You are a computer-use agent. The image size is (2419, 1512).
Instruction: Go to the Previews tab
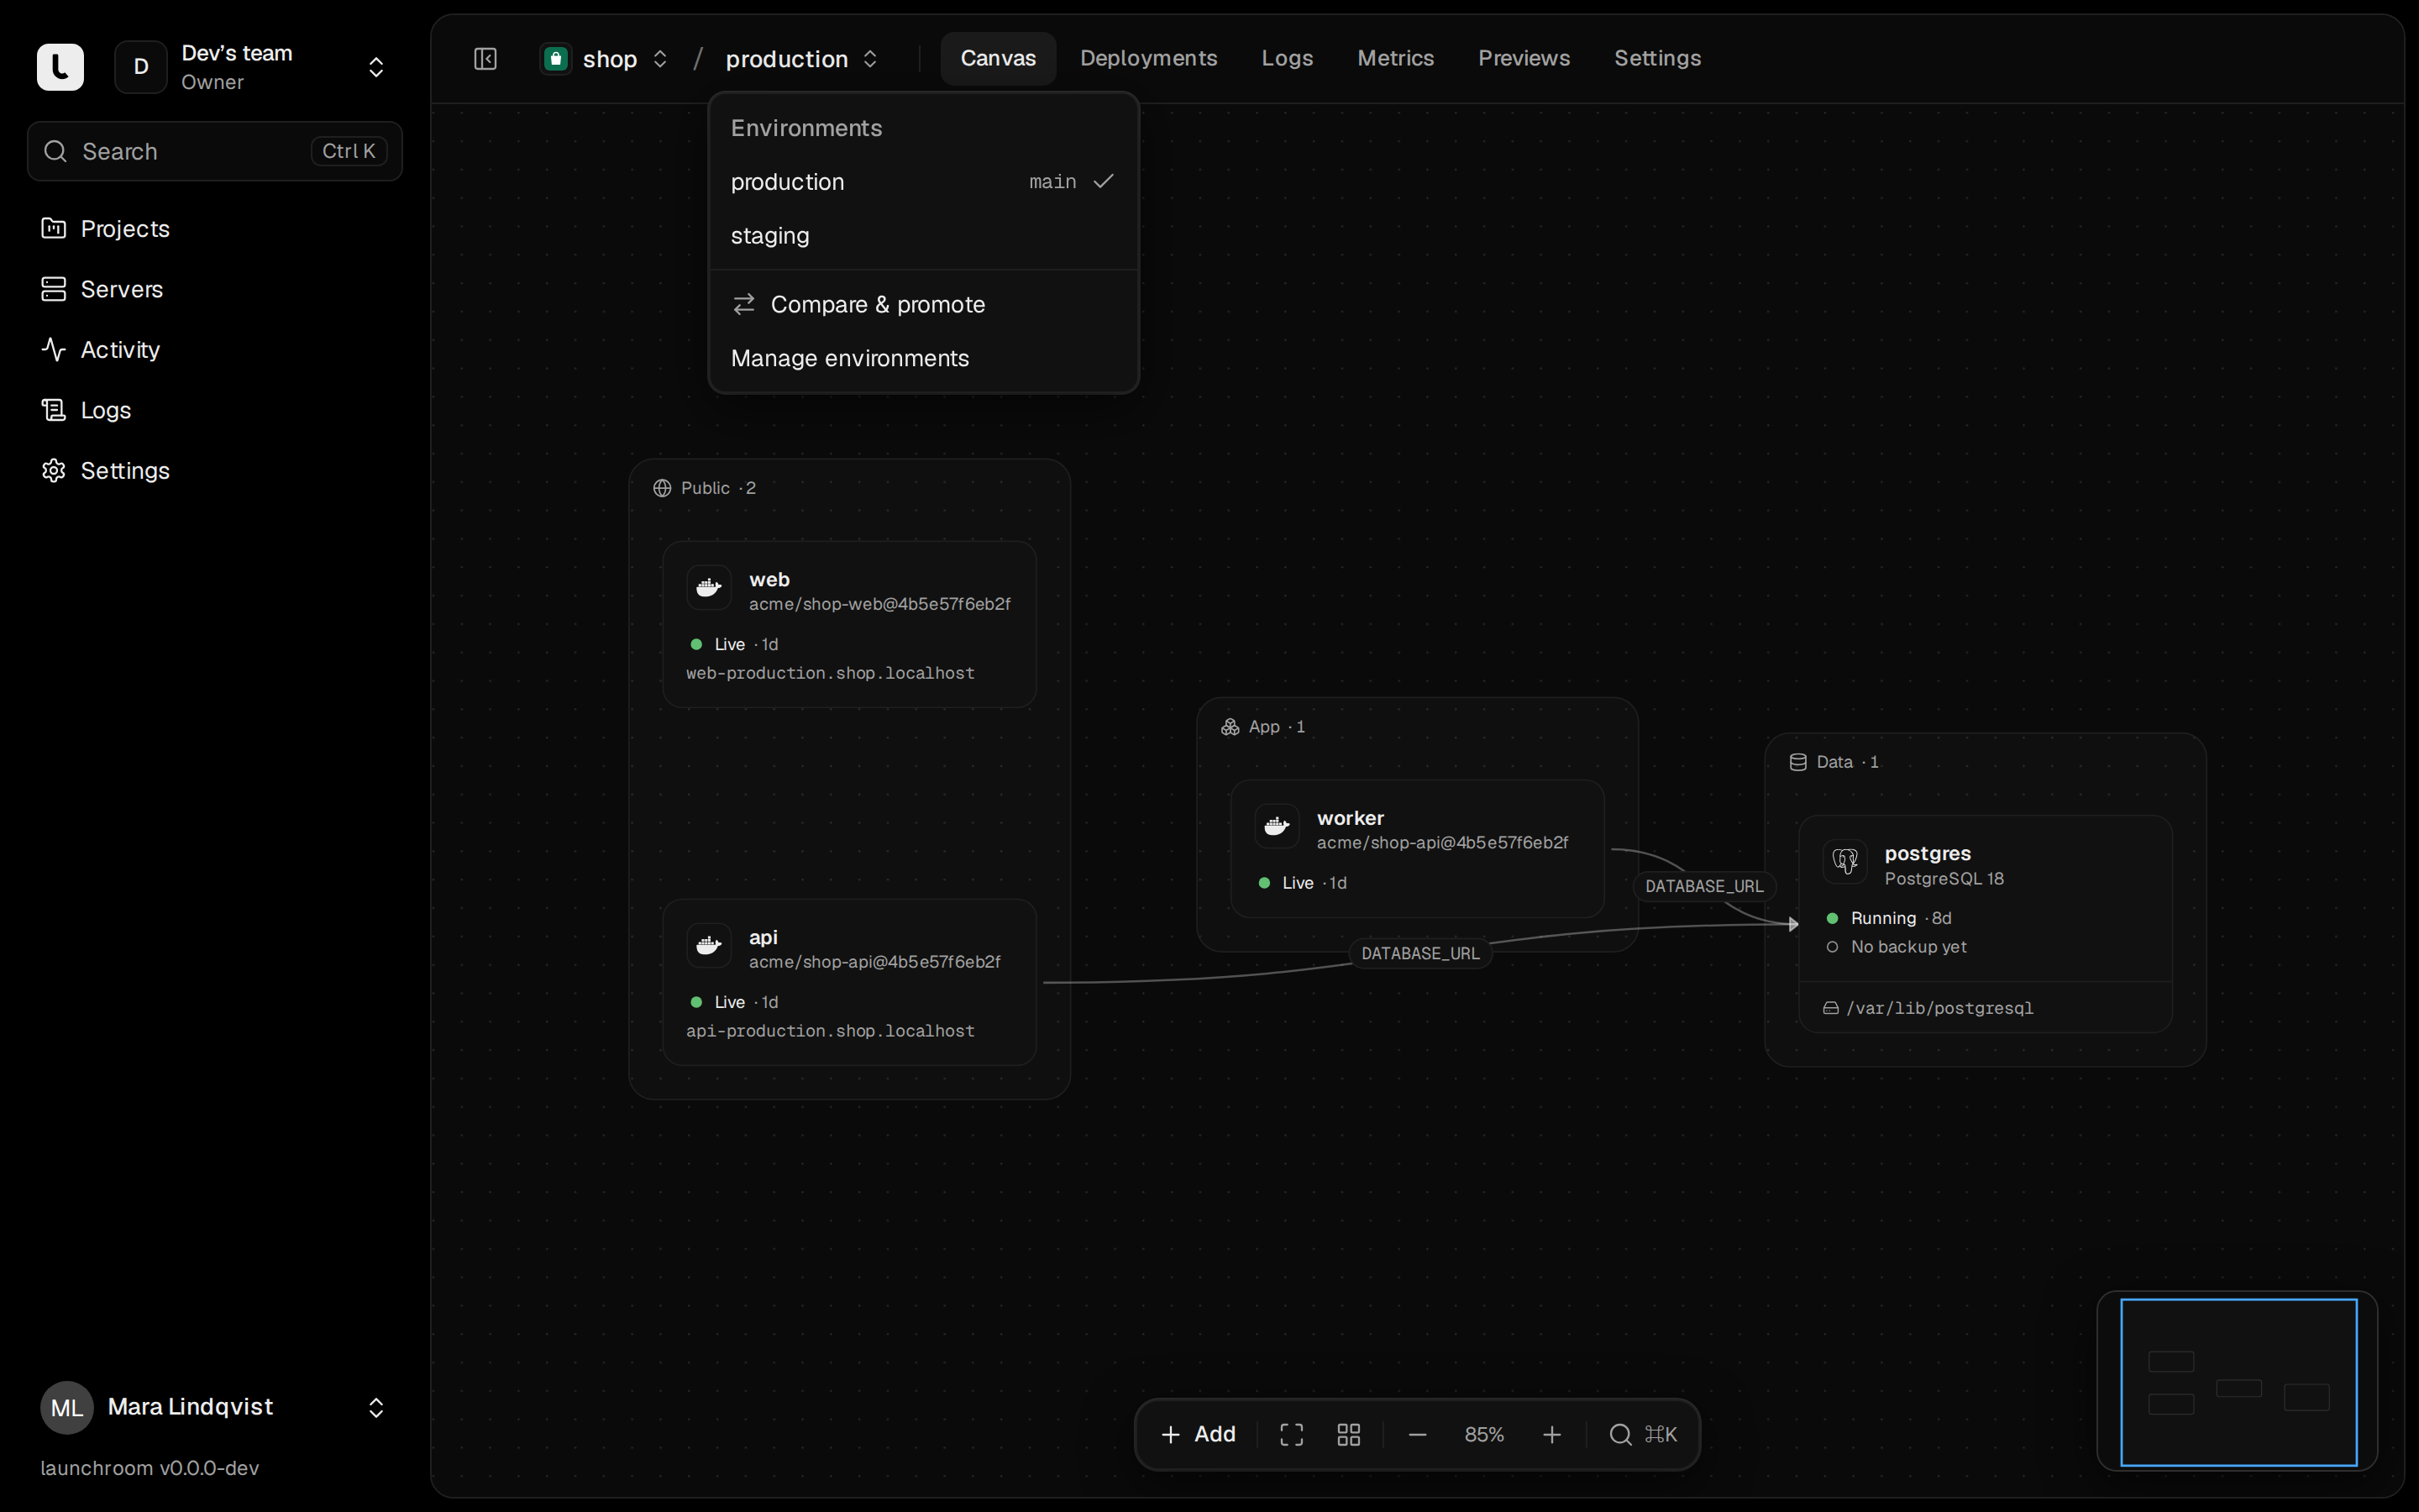click(1524, 58)
